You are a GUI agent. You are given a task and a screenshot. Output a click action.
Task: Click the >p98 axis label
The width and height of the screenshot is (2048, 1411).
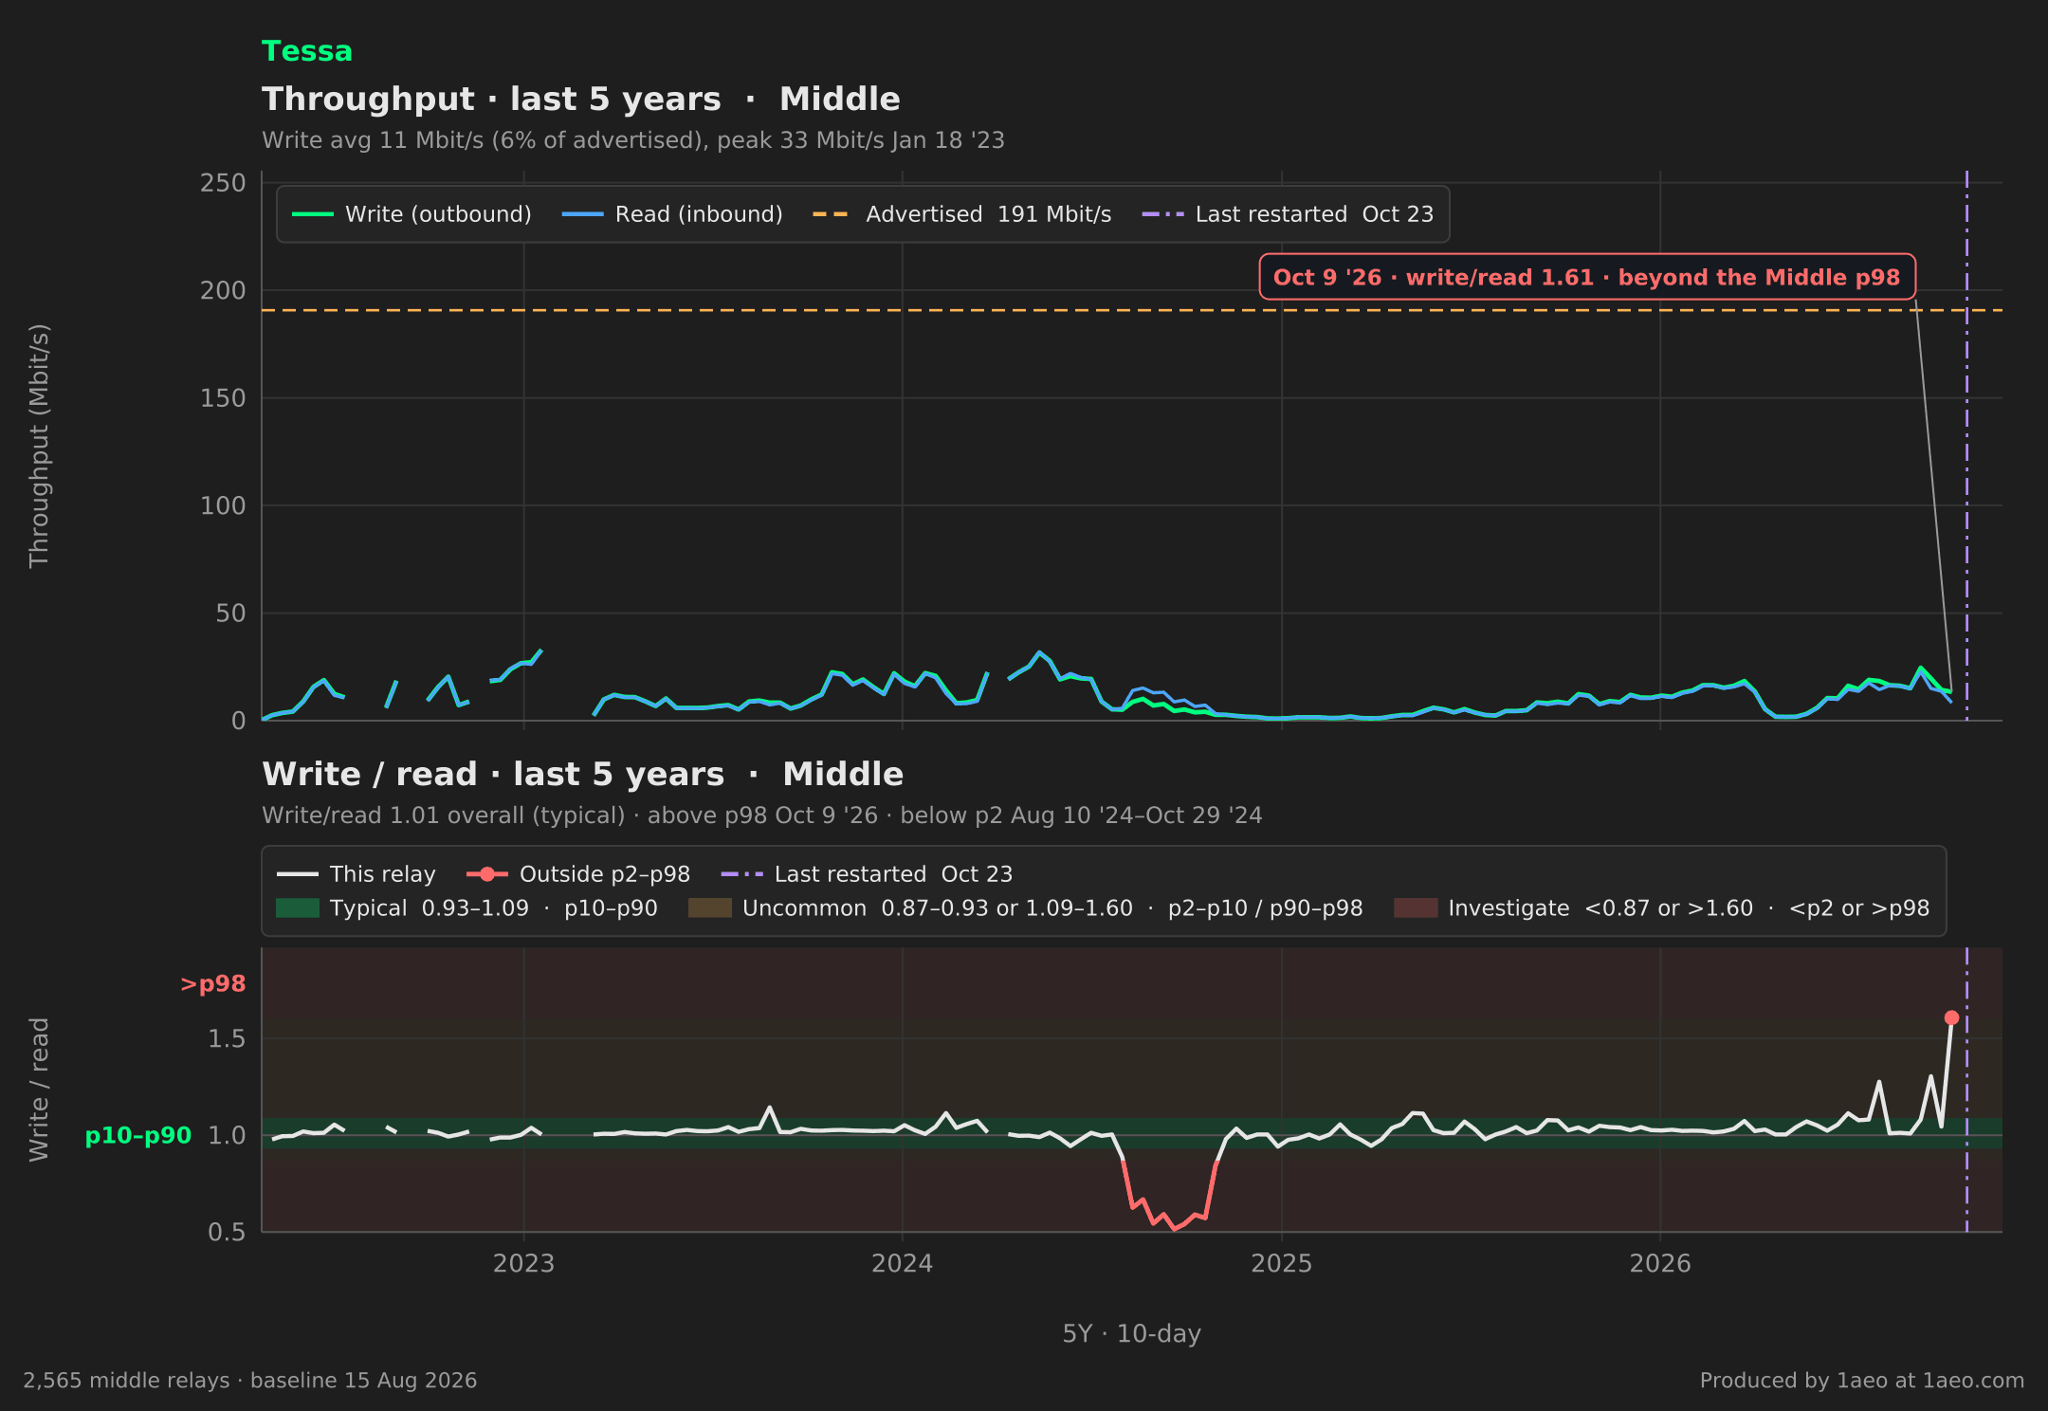coord(213,984)
